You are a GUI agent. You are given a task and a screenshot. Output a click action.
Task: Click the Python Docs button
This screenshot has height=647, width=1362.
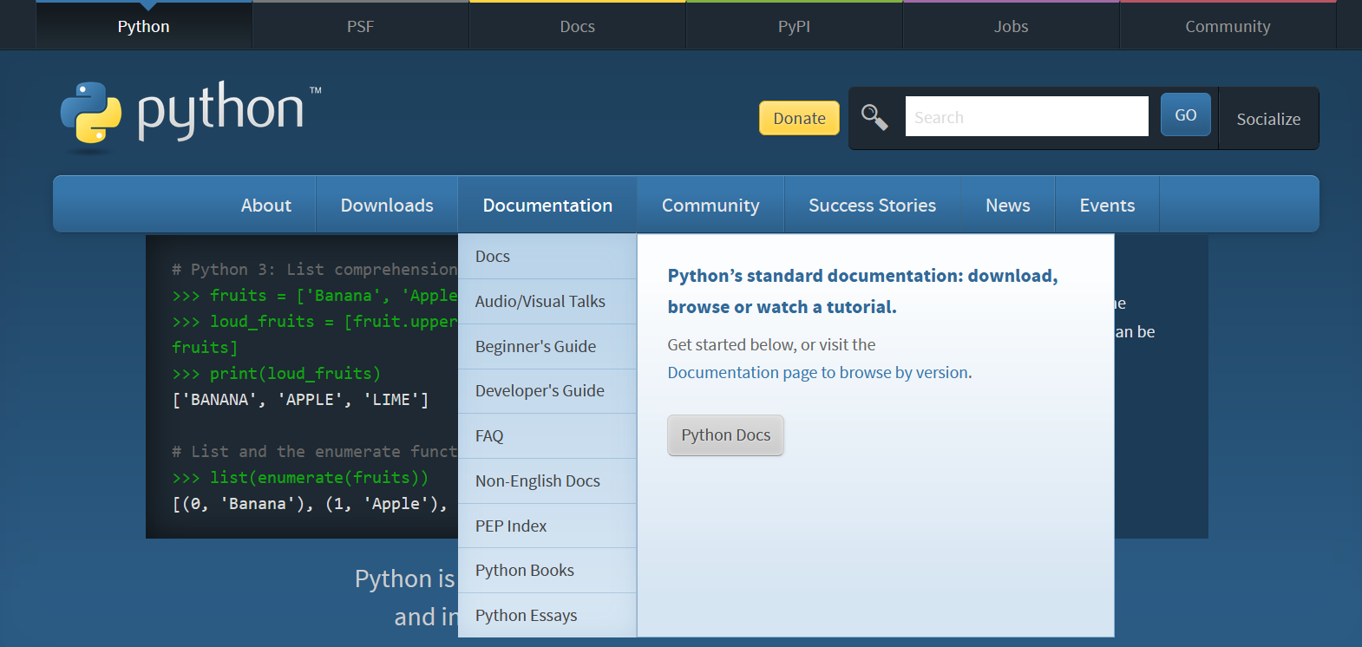[726, 435]
